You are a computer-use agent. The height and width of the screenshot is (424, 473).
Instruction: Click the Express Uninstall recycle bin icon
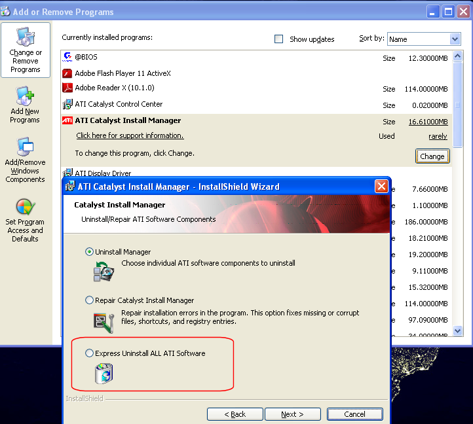104,374
